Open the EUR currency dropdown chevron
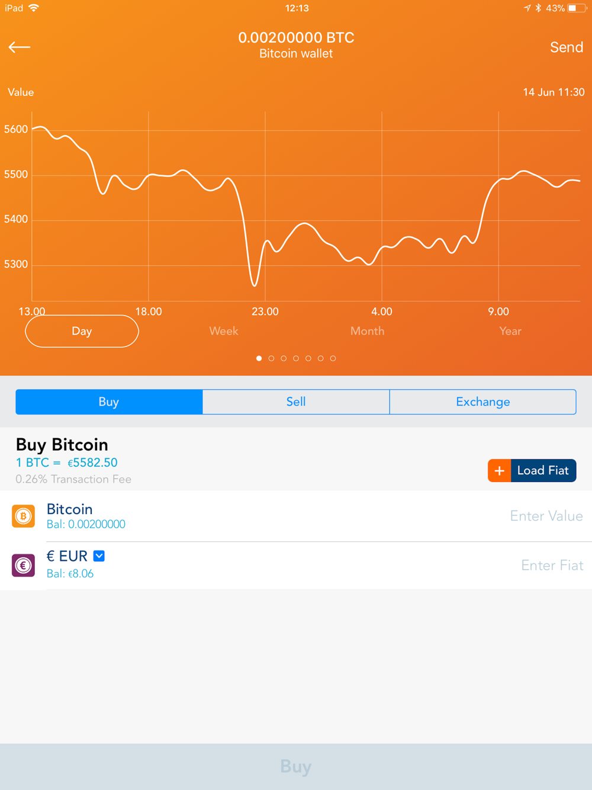This screenshot has width=592, height=790. click(x=99, y=556)
